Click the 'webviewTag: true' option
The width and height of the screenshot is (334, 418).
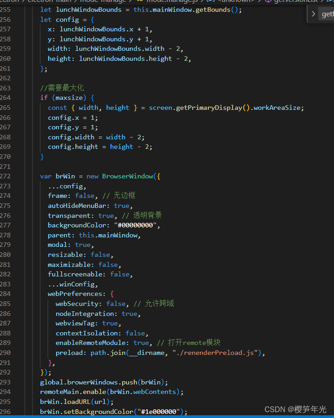pyautogui.click(x=87, y=323)
